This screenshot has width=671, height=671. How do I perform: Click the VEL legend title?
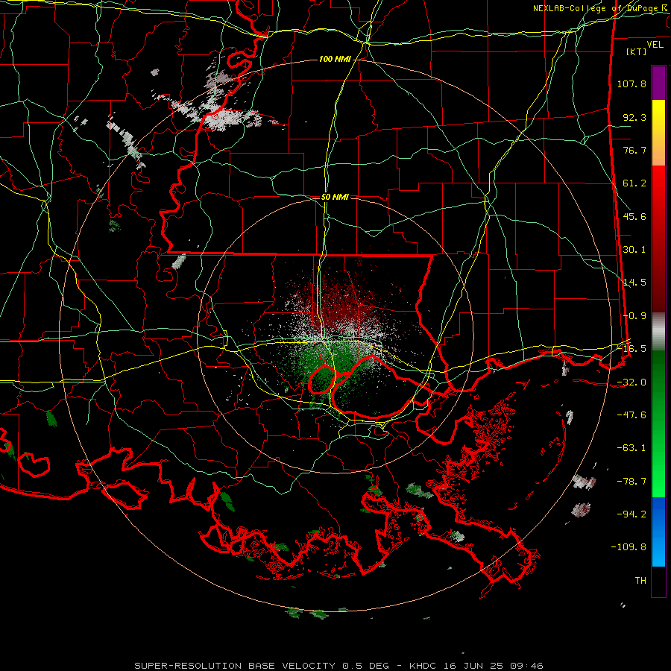point(655,45)
